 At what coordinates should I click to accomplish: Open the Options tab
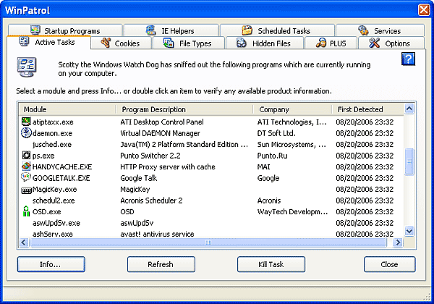[391, 43]
